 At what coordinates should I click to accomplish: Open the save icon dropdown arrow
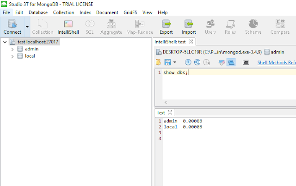pyautogui.click(x=175, y=62)
